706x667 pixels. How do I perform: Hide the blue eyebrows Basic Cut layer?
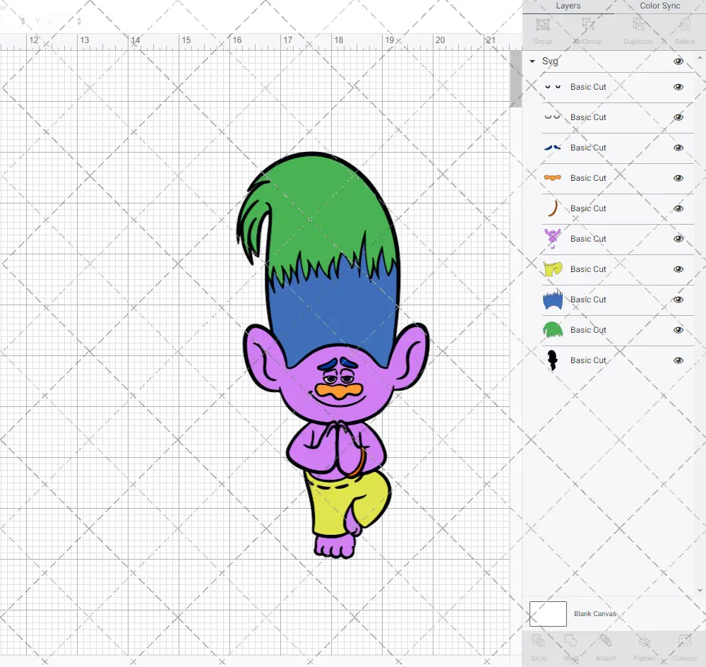click(678, 148)
